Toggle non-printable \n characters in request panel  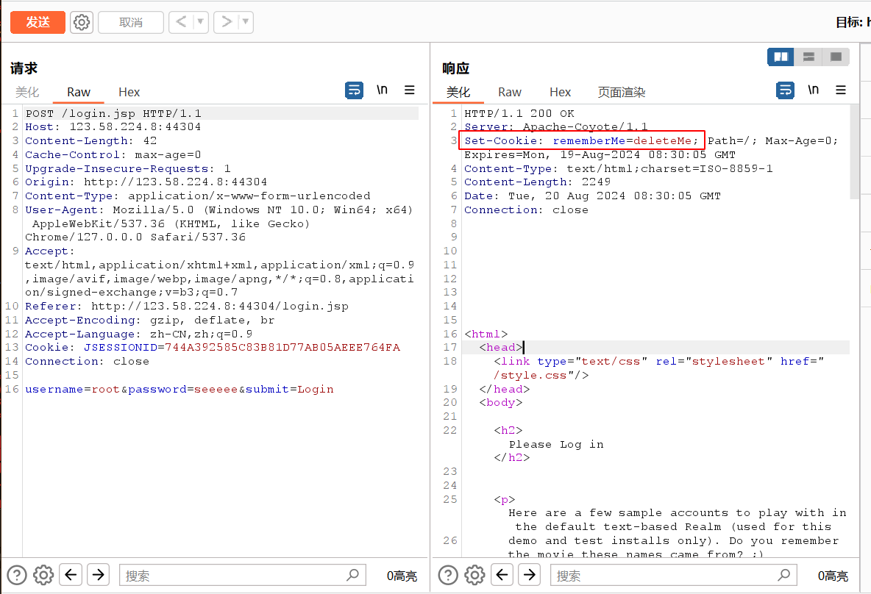(382, 90)
